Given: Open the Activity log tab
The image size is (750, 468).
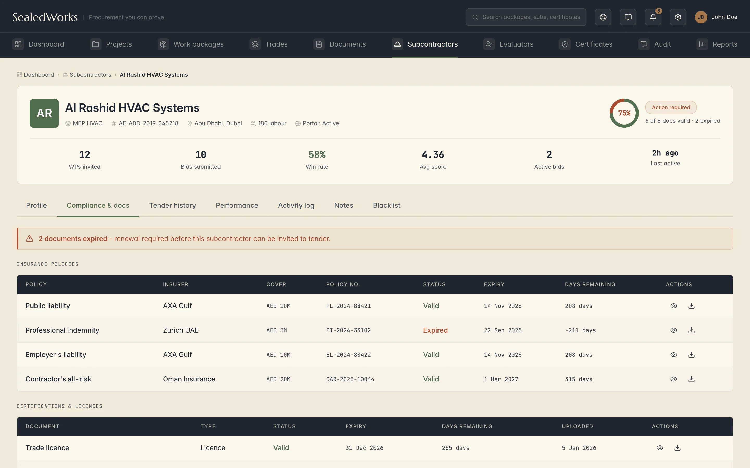Looking at the screenshot, I should click(x=296, y=205).
